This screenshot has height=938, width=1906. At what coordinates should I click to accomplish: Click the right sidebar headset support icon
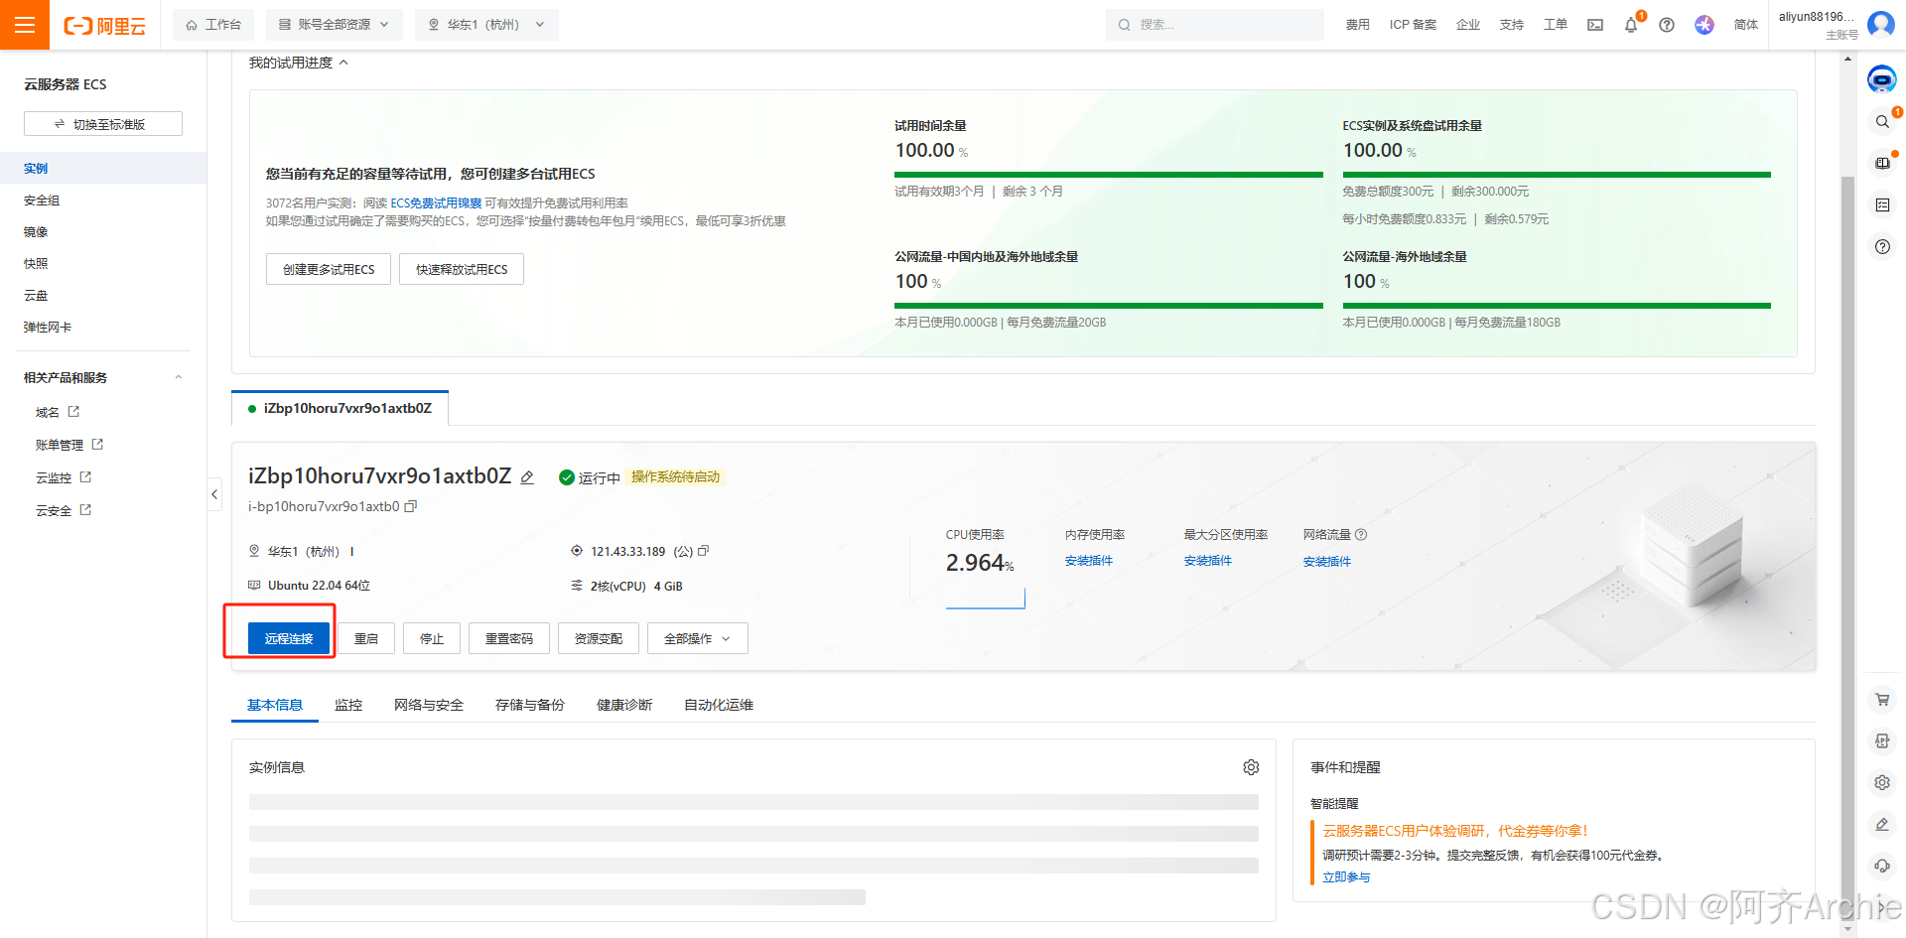click(1882, 866)
